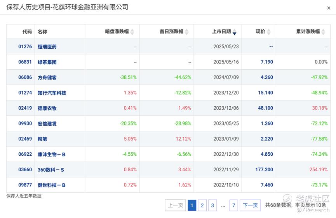Select current price 177.200
Image resolution: width=336 pixels, height=218 pixels.
click(x=264, y=169)
